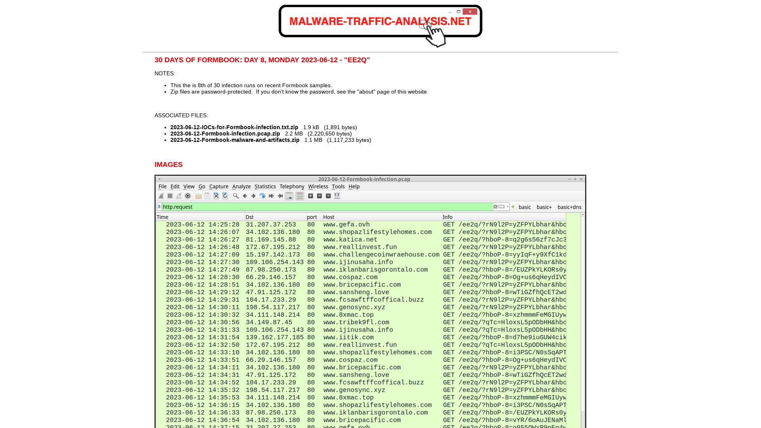
Task: Open the Statistics menu
Action: (x=265, y=187)
